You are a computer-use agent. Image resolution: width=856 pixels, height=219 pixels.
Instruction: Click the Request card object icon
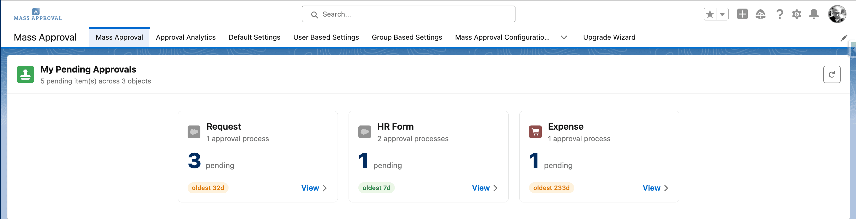click(x=194, y=132)
